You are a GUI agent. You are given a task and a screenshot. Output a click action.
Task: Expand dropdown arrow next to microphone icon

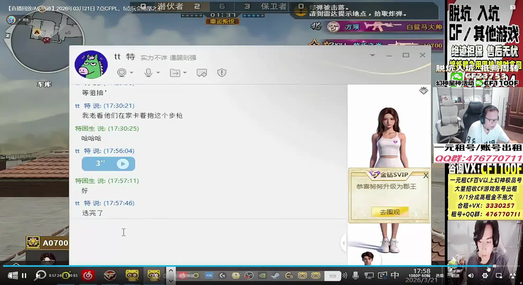158,73
